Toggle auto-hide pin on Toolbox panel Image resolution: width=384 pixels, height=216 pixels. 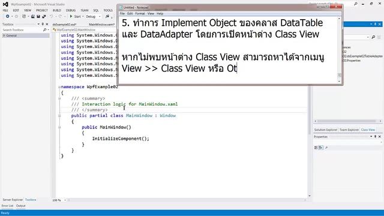pyautogui.click(x=43, y=24)
